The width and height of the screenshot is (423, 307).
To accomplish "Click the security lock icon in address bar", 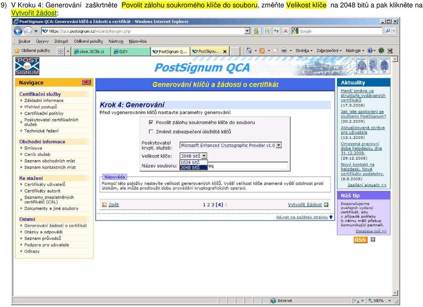I will [256, 31].
